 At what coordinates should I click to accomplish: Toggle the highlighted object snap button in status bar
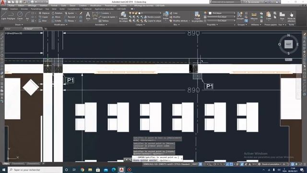(231, 164)
